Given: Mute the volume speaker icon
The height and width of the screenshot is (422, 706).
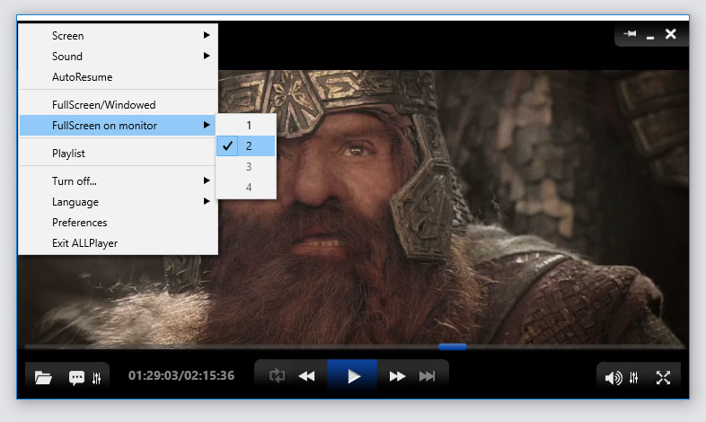Looking at the screenshot, I should tap(613, 378).
